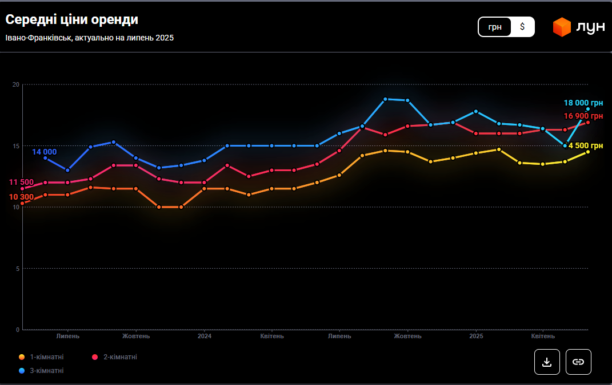The height and width of the screenshot is (385, 612).
Task: Click the blue 3-кімнатні legend dot
Action: click(x=22, y=371)
